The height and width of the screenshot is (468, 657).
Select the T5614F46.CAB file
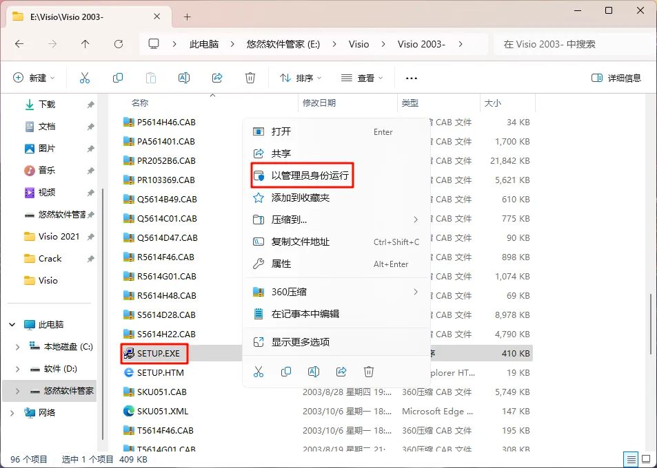[x=165, y=430]
